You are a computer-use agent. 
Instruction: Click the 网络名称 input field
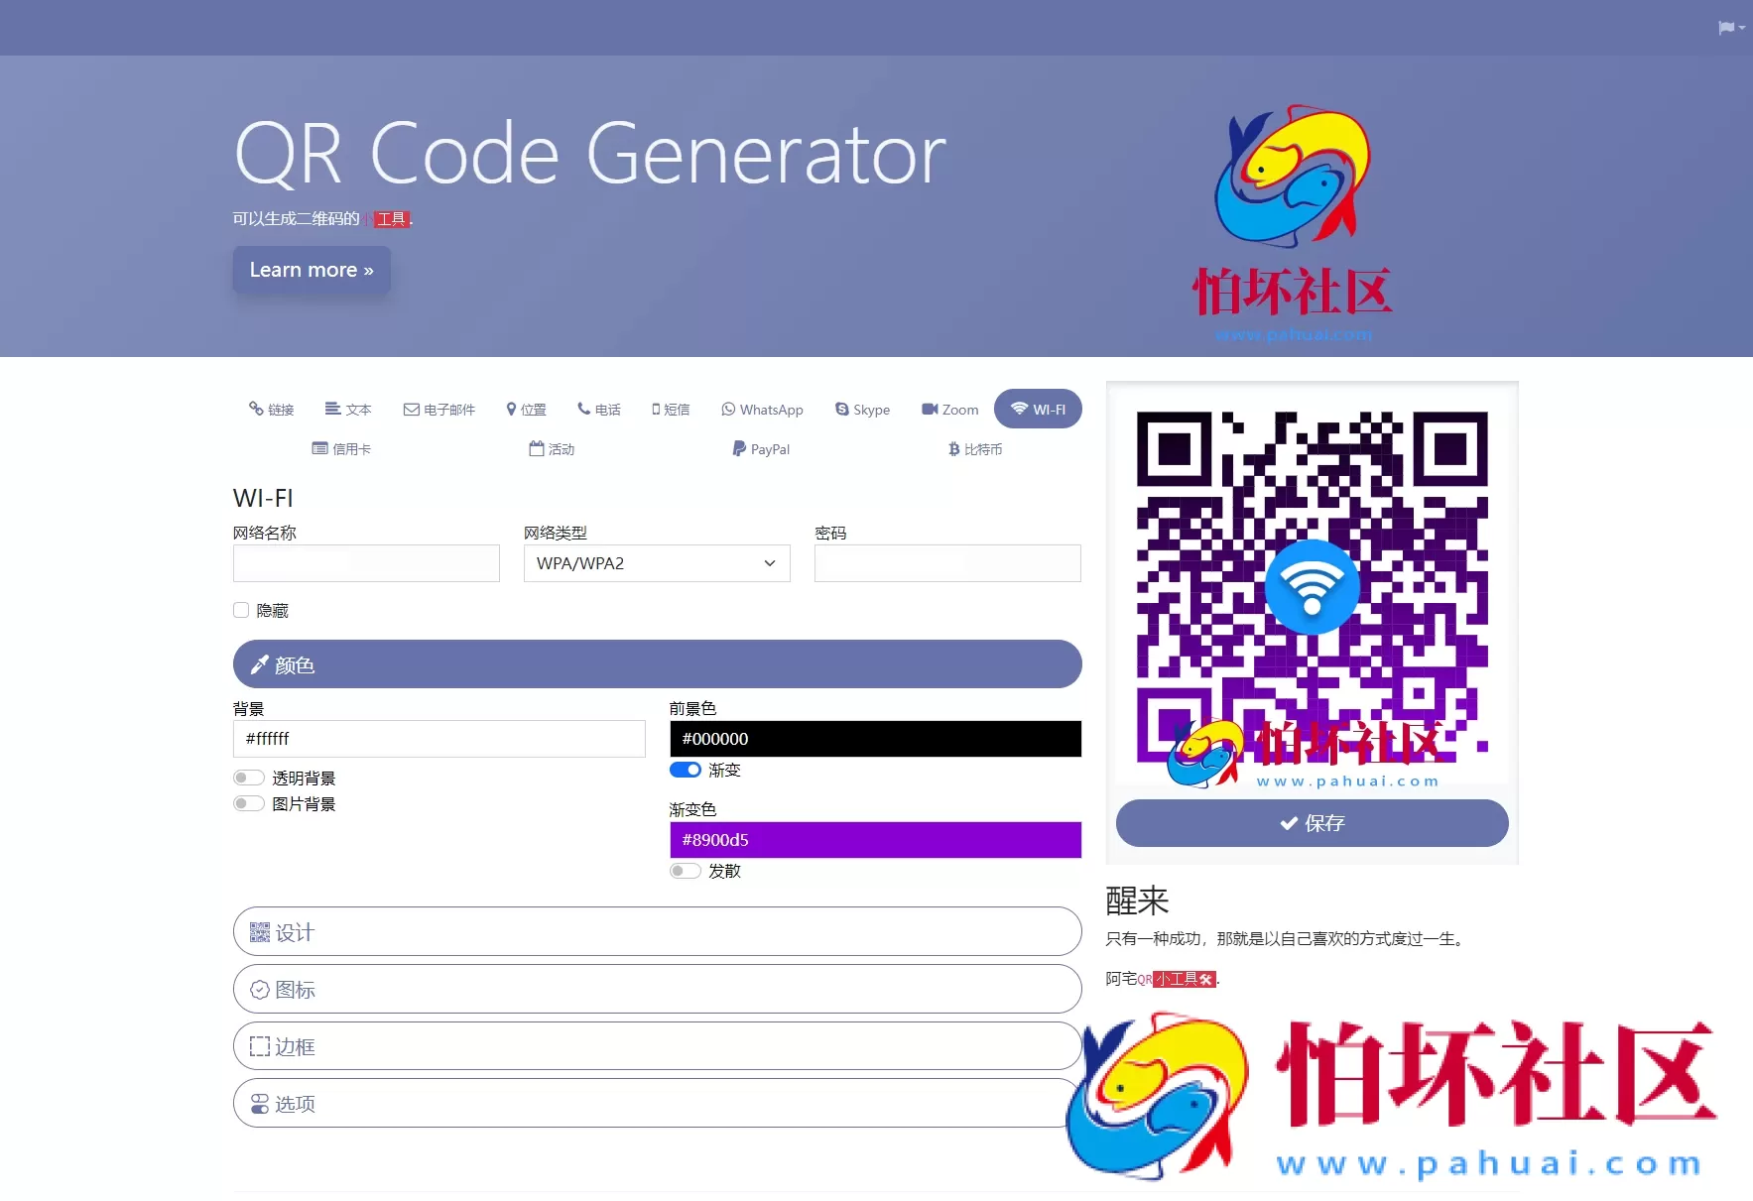pos(365,562)
